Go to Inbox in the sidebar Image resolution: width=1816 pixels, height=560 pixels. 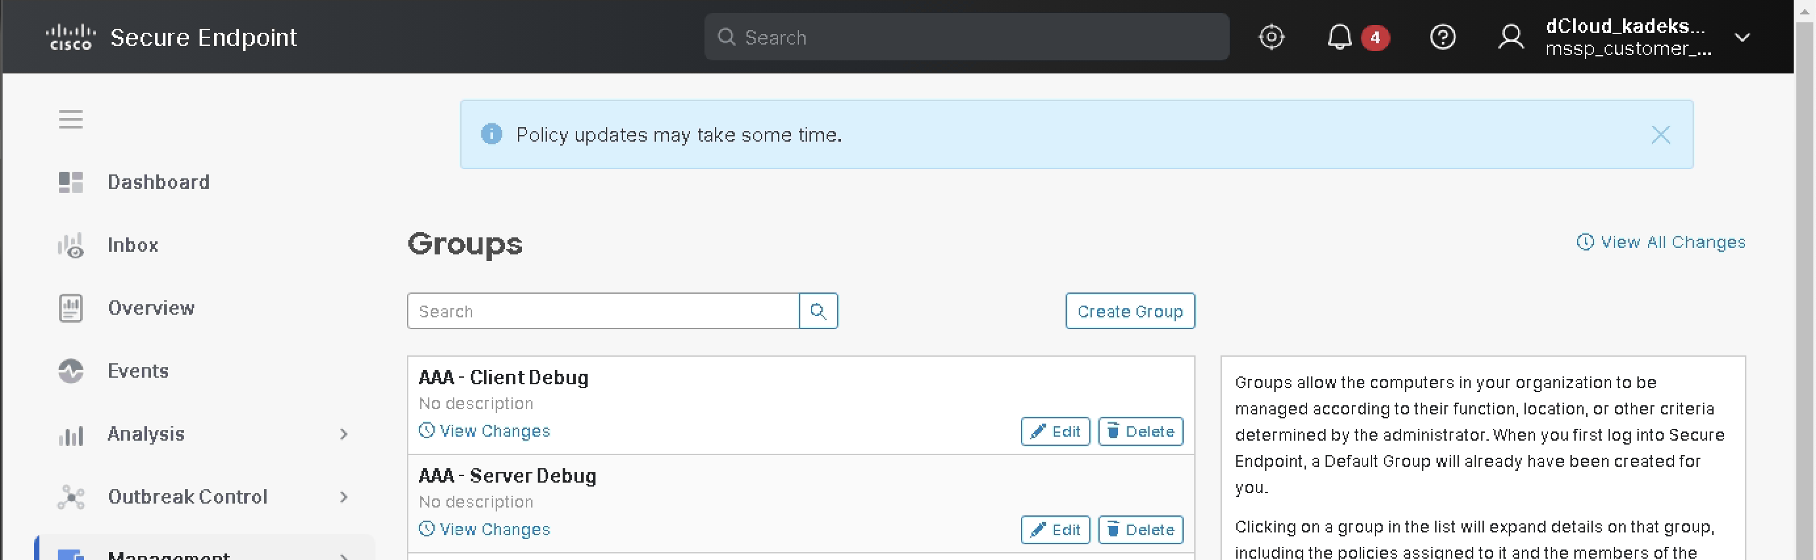tap(133, 245)
